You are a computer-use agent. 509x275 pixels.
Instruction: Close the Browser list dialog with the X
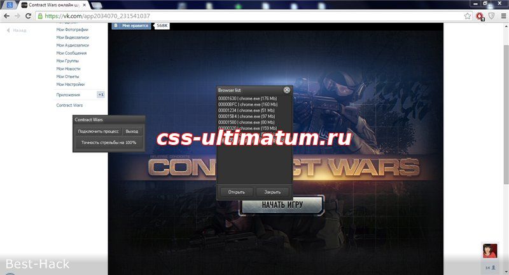pos(287,90)
